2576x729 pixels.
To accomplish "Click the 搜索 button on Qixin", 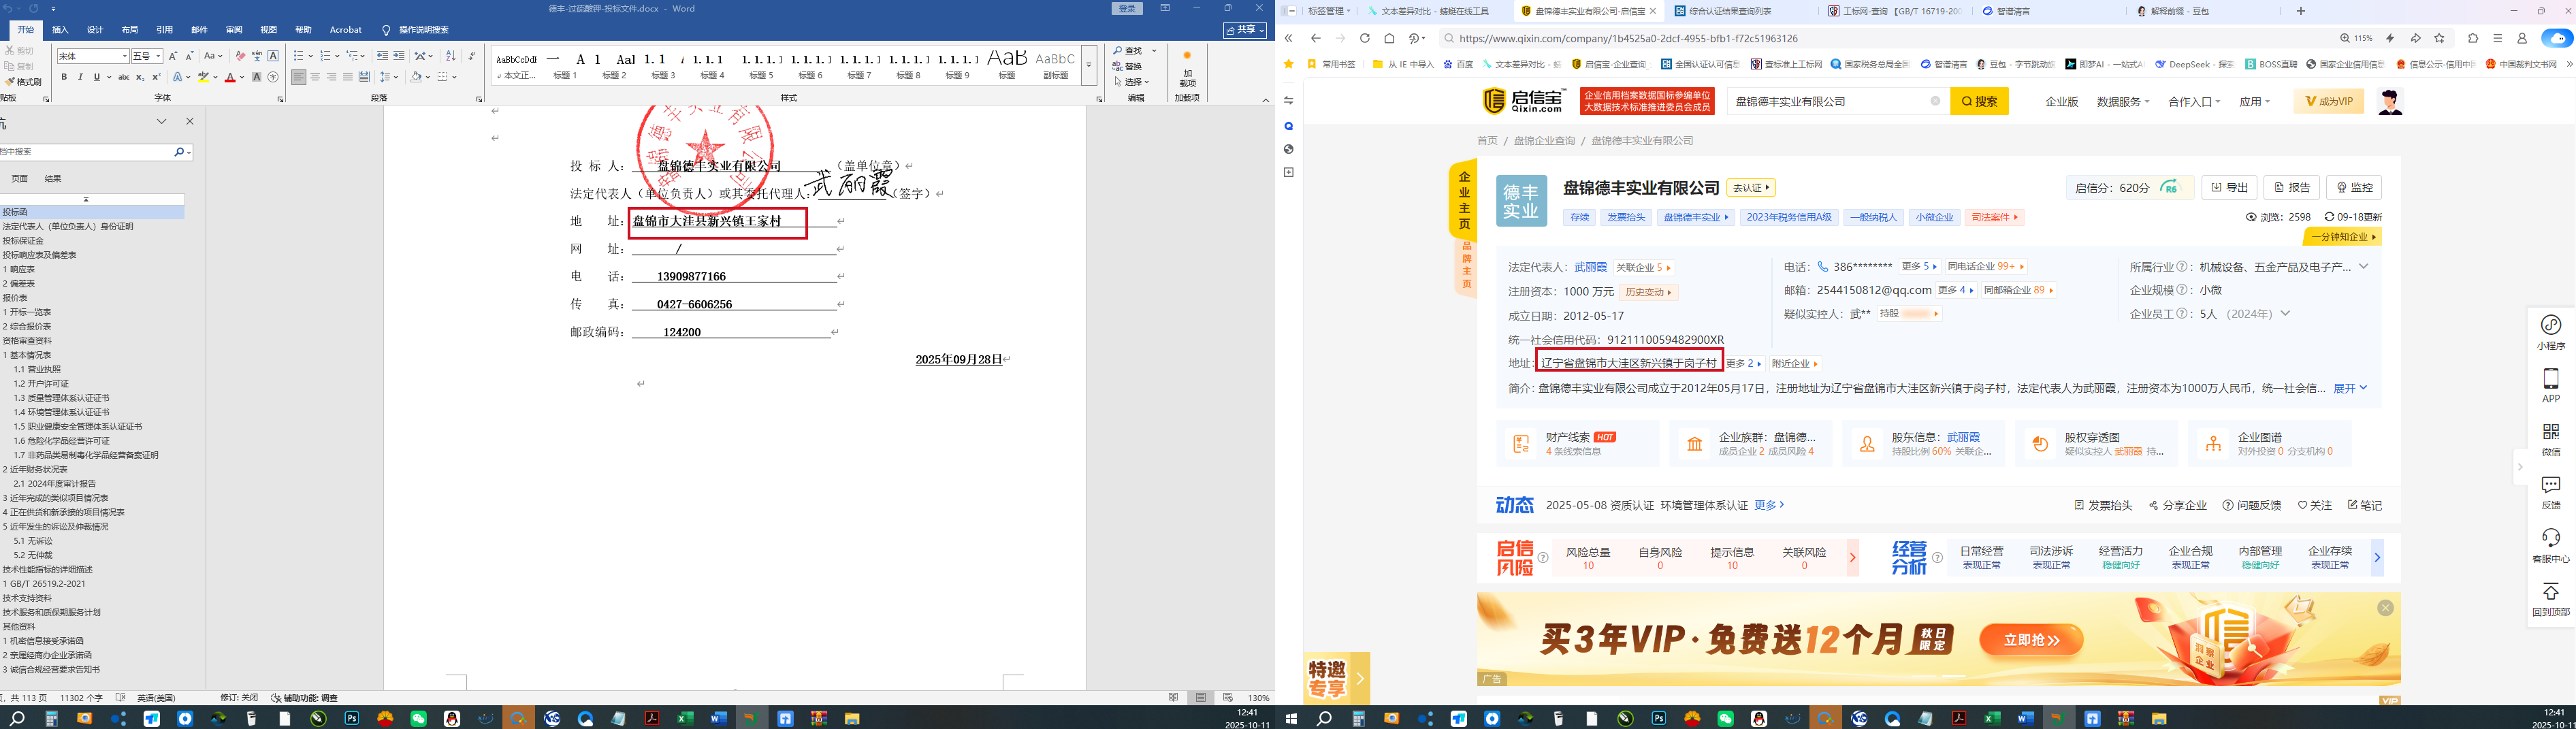I will point(1979,101).
